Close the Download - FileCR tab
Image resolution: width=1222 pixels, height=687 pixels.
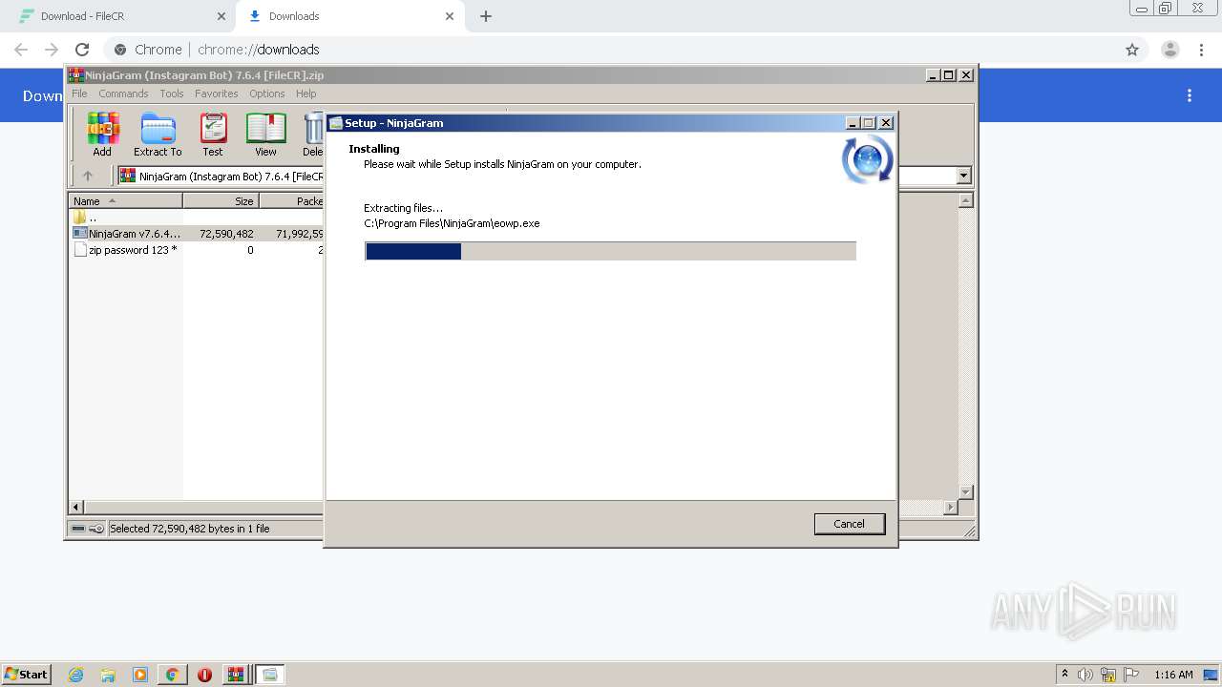click(x=221, y=16)
